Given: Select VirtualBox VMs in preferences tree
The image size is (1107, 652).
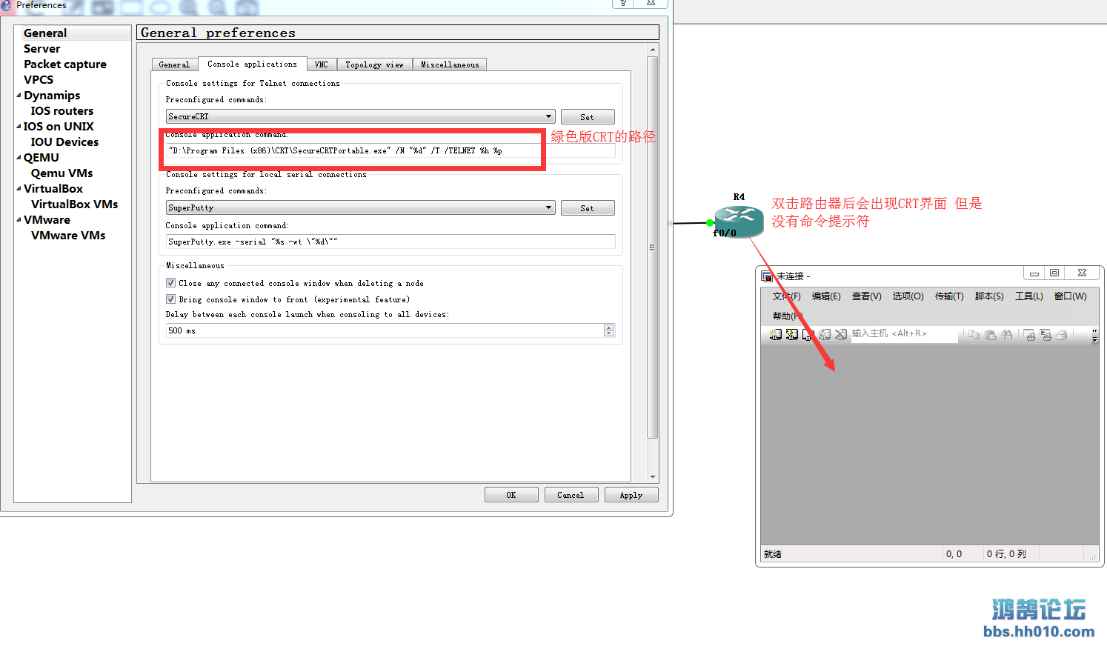Looking at the screenshot, I should pos(75,204).
